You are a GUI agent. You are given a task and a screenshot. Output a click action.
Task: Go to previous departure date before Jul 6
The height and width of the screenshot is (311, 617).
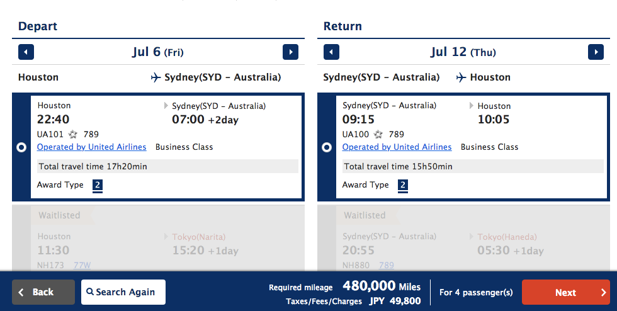(26, 52)
